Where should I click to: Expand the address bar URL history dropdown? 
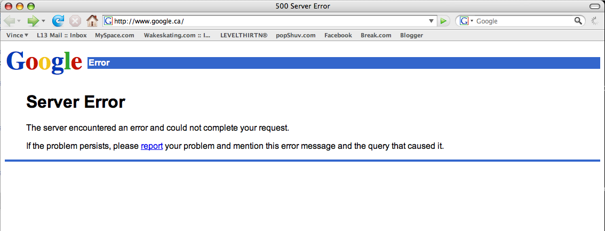(x=432, y=21)
